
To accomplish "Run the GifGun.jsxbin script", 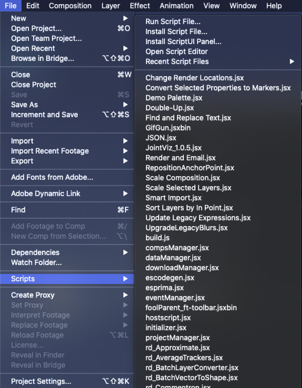I will coord(168,128).
